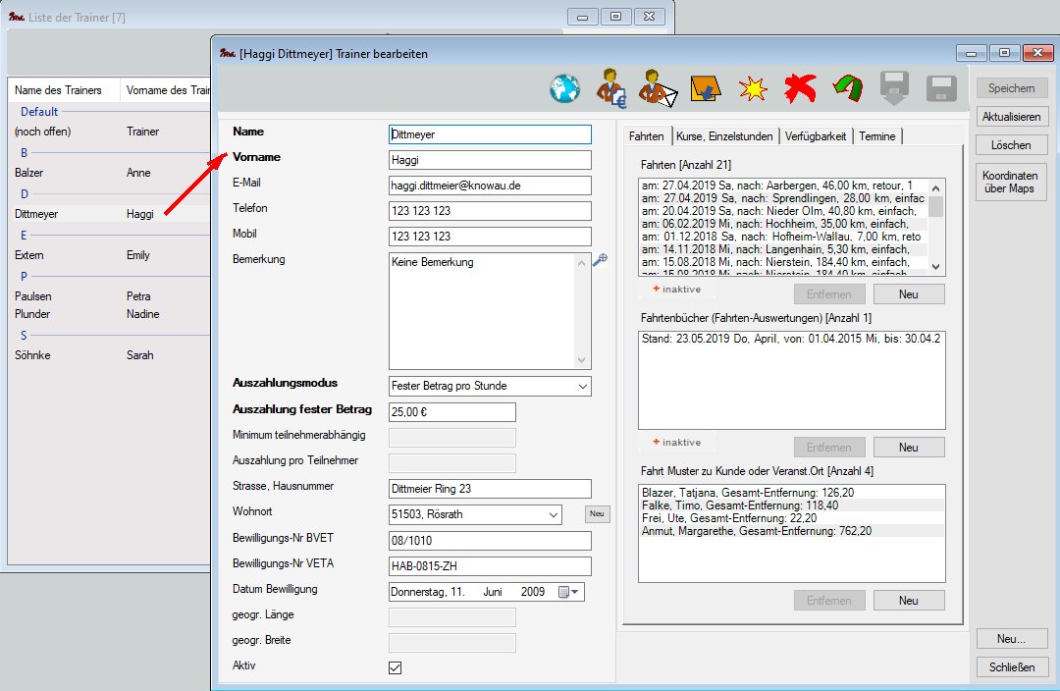The image size is (1060, 691).
Task: Toggle '+ inaktive' below the Fahrten list
Action: 677,291
